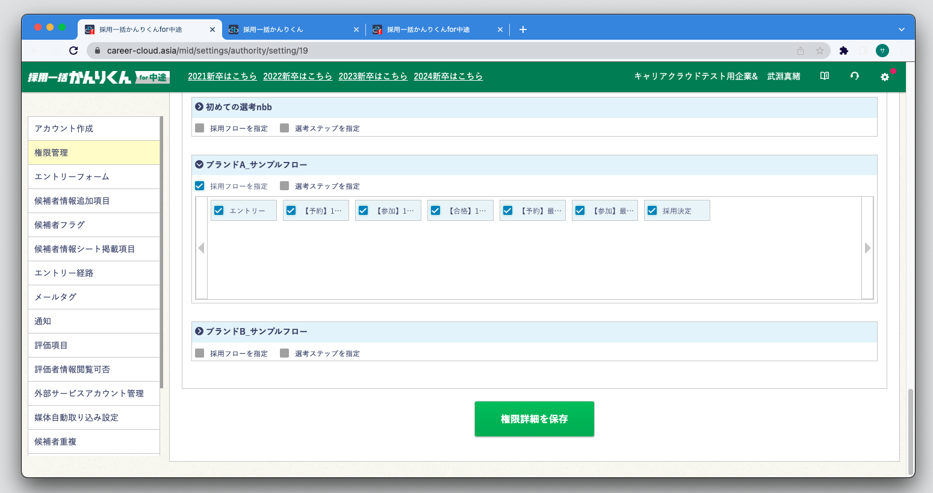Collapse the ブランドA_サンプルフロー section
The image size is (933, 493).
click(199, 164)
